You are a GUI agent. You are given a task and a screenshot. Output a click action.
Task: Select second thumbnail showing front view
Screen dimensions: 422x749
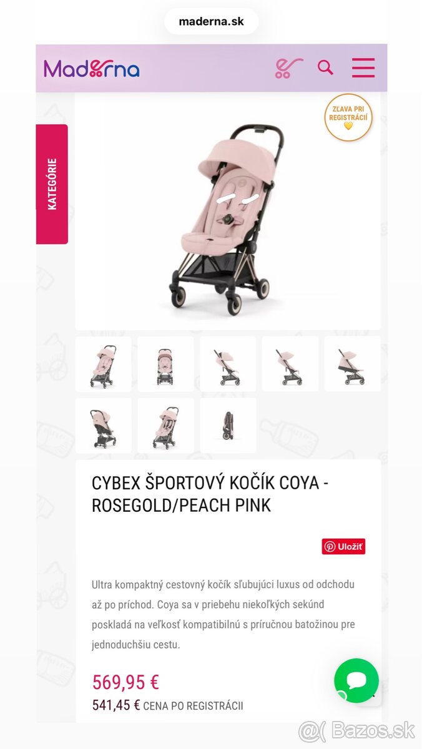point(165,364)
